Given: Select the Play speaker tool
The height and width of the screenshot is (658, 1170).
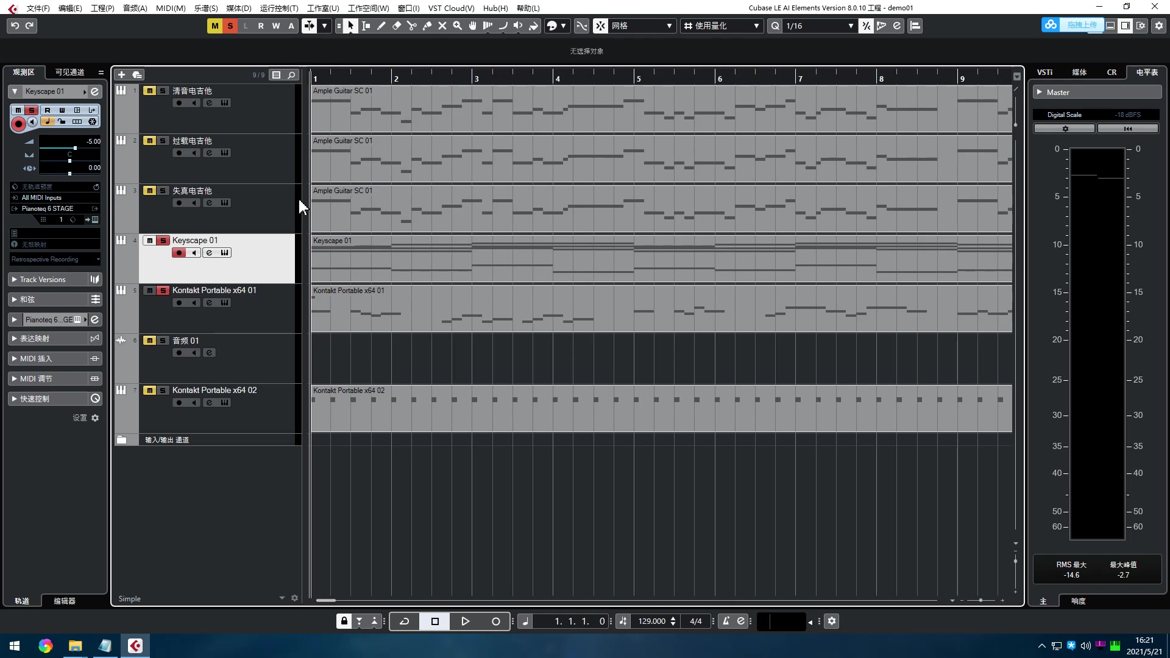Looking at the screenshot, I should coord(518,26).
